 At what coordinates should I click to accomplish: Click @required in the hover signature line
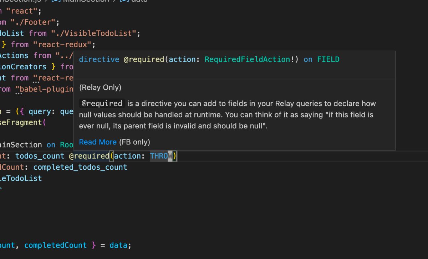[x=144, y=59]
